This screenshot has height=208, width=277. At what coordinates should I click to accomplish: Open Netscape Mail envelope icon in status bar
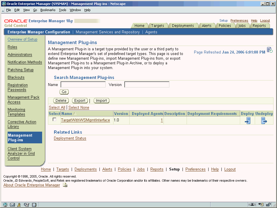click(12, 205)
